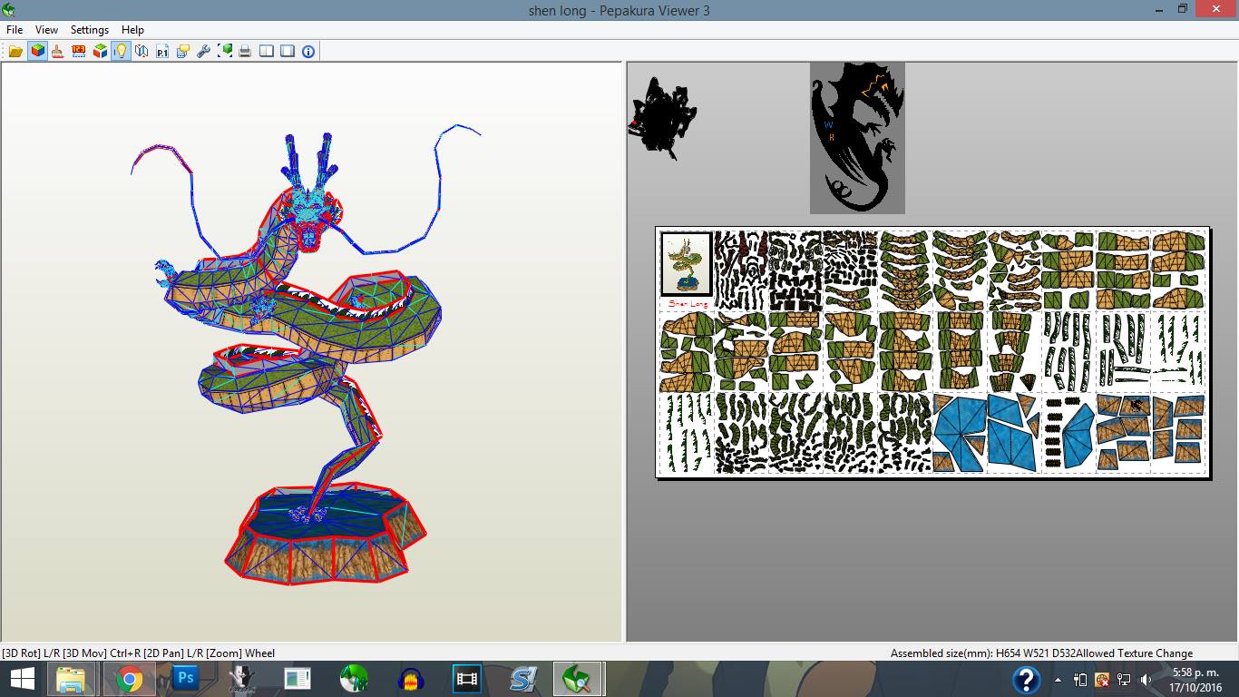Screen dimensions: 1239x697
Task: Select the Shen Long cover thumbnail page
Action: [687, 265]
